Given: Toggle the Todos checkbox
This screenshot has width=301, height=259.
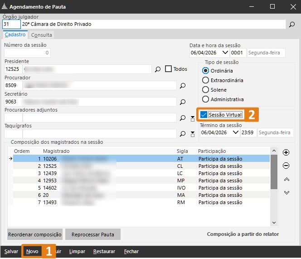Looking at the screenshot, I should [169, 69].
